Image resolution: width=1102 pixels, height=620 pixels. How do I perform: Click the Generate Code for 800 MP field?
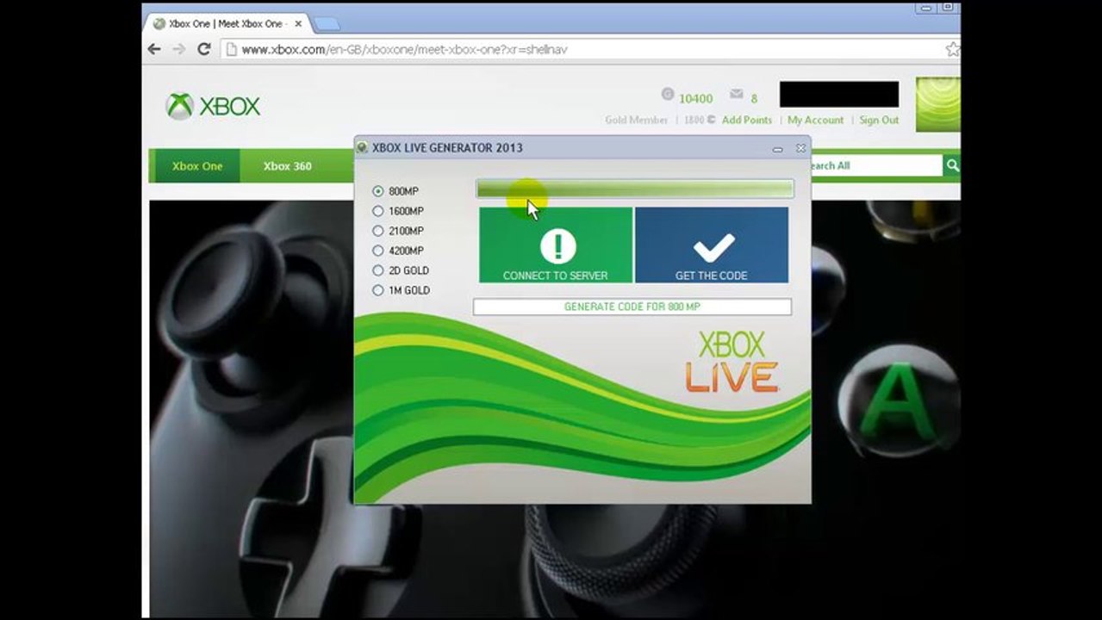click(x=632, y=307)
